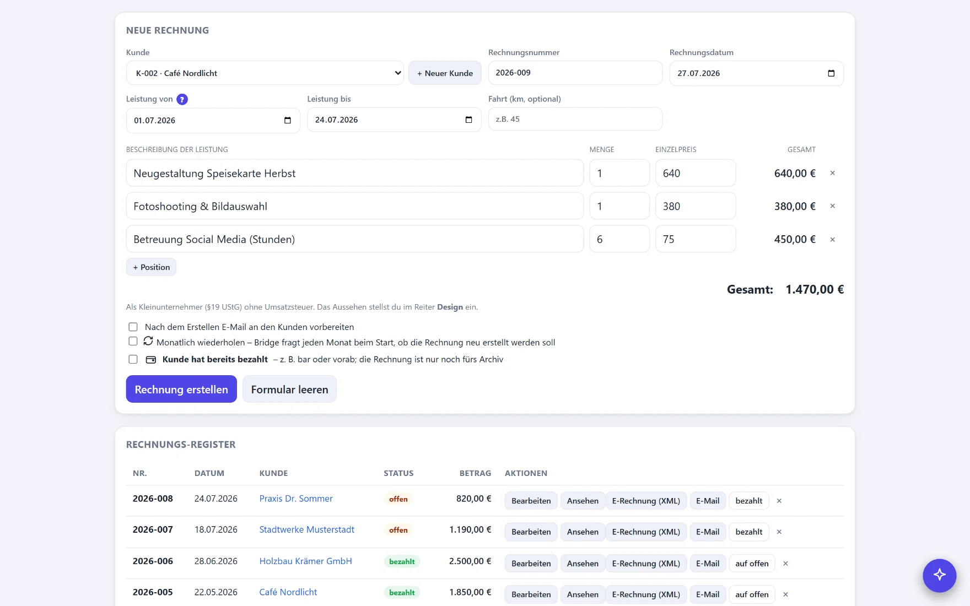Open the calendar picker for Leistung bis
The height and width of the screenshot is (606, 970).
pos(469,120)
